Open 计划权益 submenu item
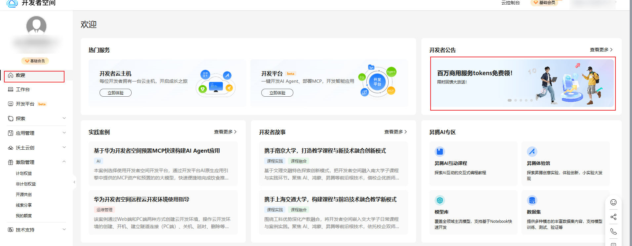Screen dimensions: 632x246 pyautogui.click(x=24, y=173)
